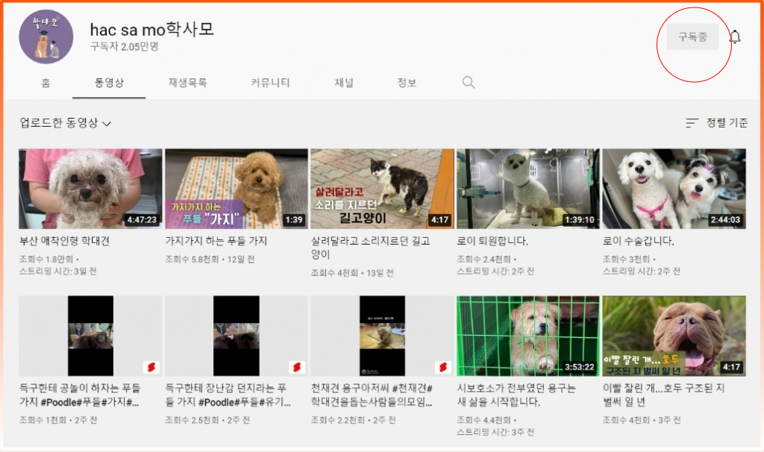Viewport: 764px width, 452px height.
Task: Open the 커뮤니티 tab
Action: point(269,83)
